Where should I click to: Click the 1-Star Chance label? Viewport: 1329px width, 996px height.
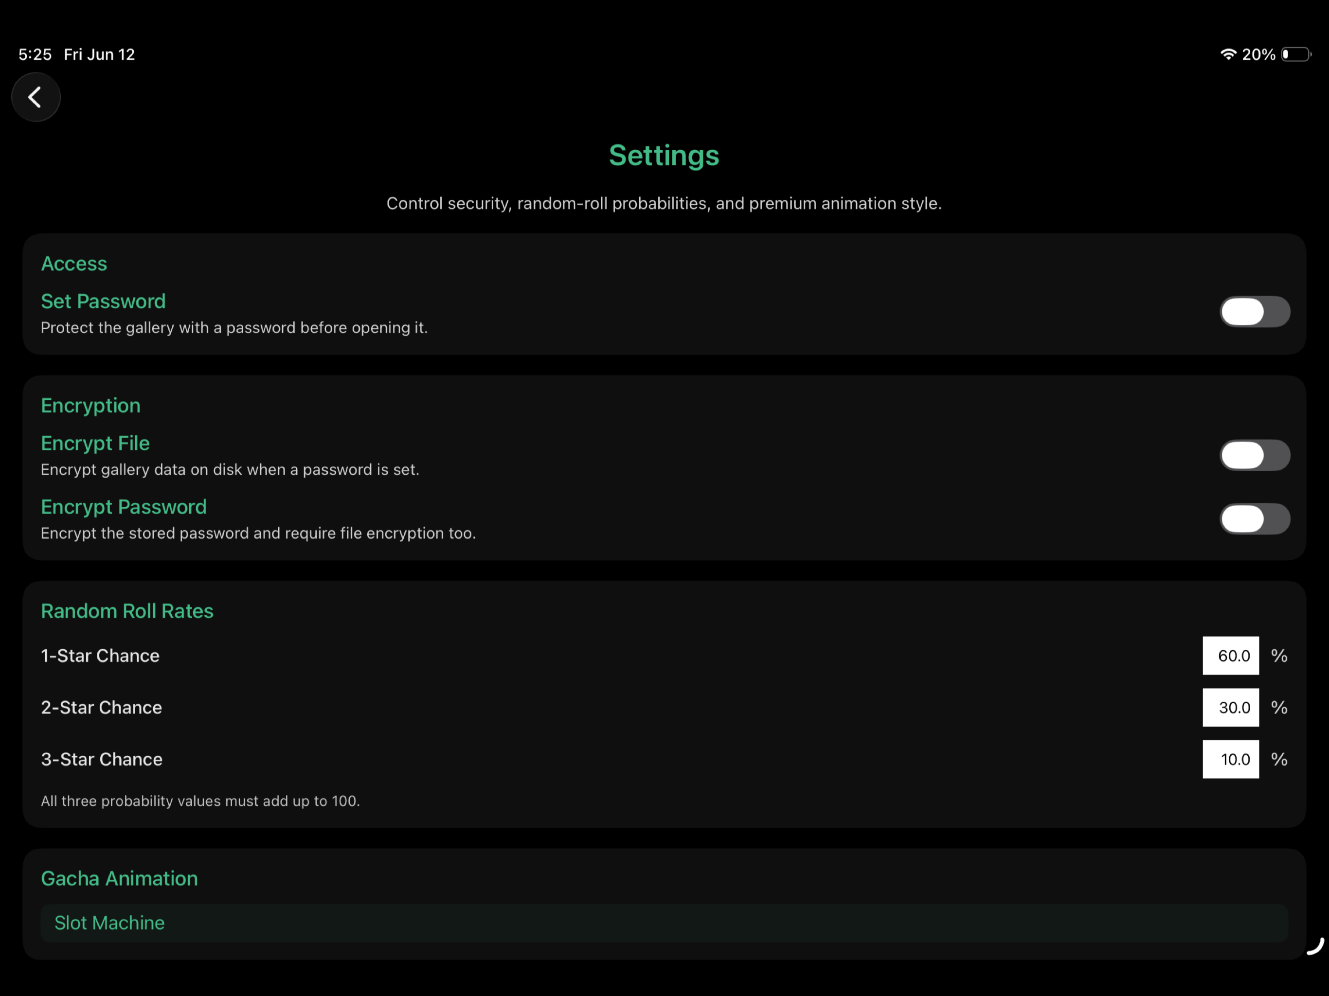100,656
